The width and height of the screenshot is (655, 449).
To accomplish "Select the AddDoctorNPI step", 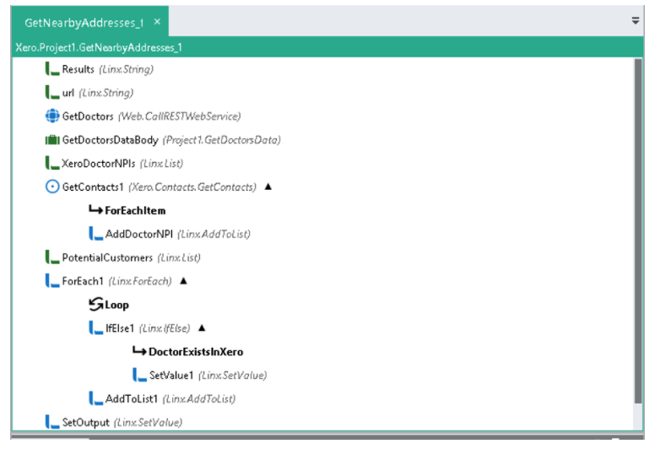I will (170, 234).
